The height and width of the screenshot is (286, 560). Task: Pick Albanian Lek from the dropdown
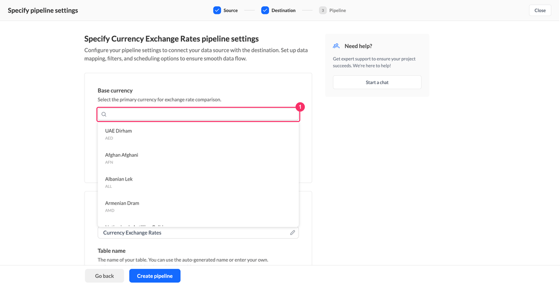coord(198,182)
